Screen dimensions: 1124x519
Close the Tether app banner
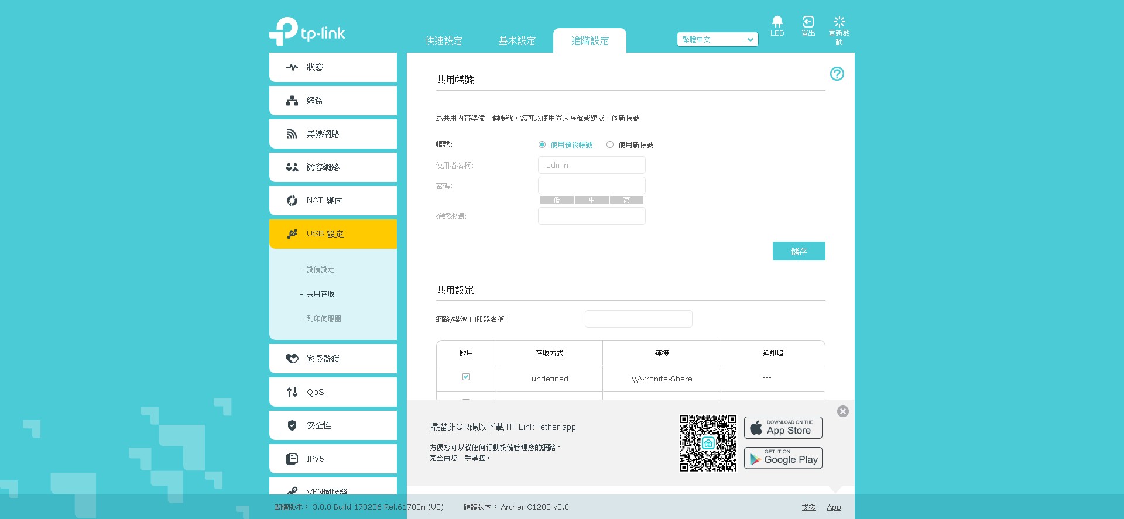pos(843,411)
